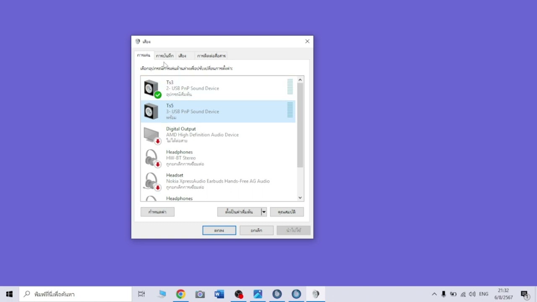The height and width of the screenshot is (302, 537).
Task: Click the AMD High Definition Audio Device text
Action: (202, 135)
